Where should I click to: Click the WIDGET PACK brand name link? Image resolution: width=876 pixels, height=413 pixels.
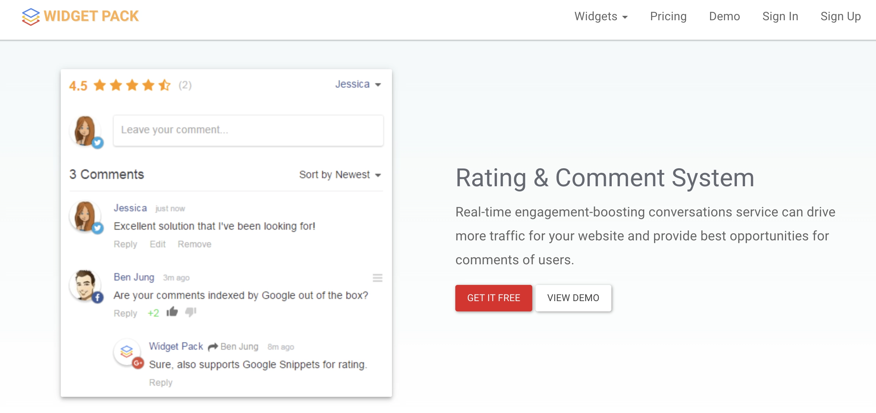91,16
